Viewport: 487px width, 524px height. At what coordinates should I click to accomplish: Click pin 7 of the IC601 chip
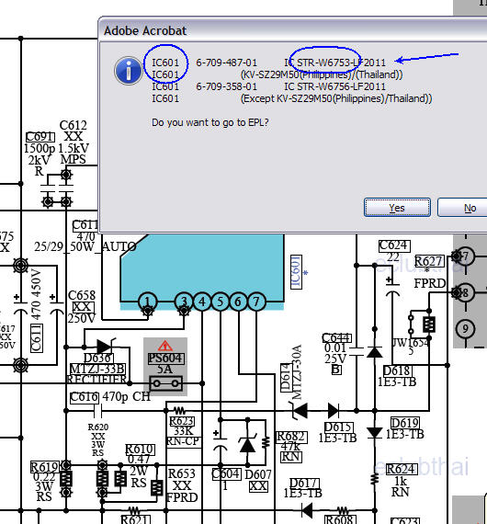255,302
